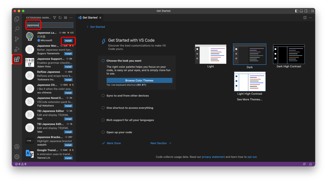Open Reflow Japanese extension entry
The width and height of the screenshot is (327, 182).
pyautogui.click(x=49, y=76)
